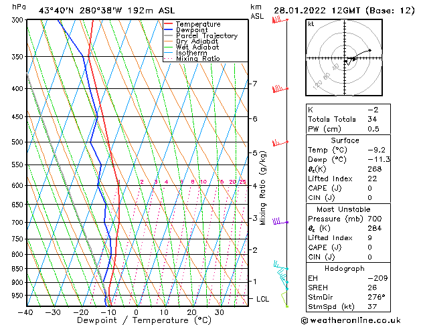
Task: Click the station coordinates title text
Action: click(x=106, y=11)
